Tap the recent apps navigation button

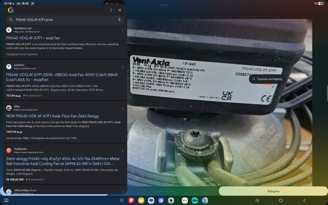(x=257, y=200)
